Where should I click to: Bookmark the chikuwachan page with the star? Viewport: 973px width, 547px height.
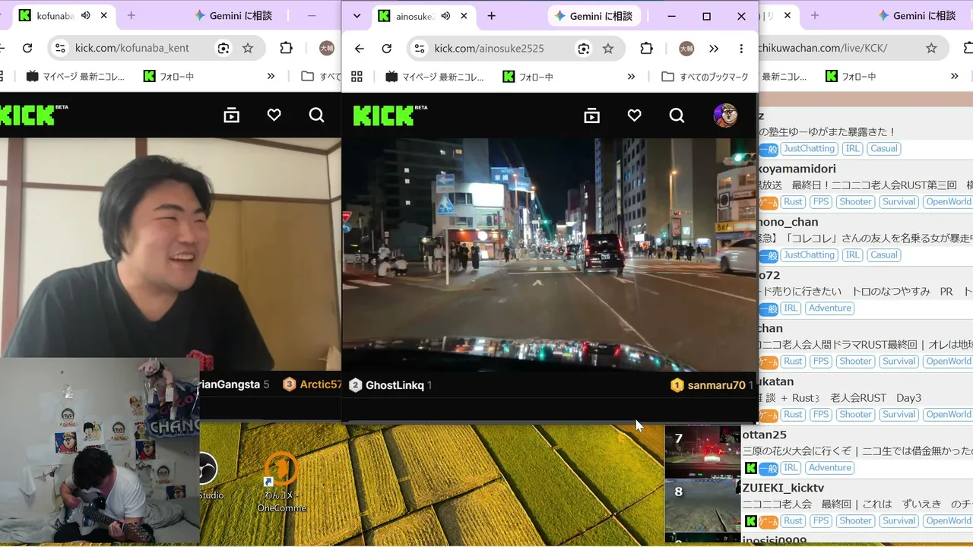pos(931,49)
